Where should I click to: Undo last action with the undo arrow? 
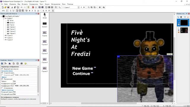pos(22,7)
